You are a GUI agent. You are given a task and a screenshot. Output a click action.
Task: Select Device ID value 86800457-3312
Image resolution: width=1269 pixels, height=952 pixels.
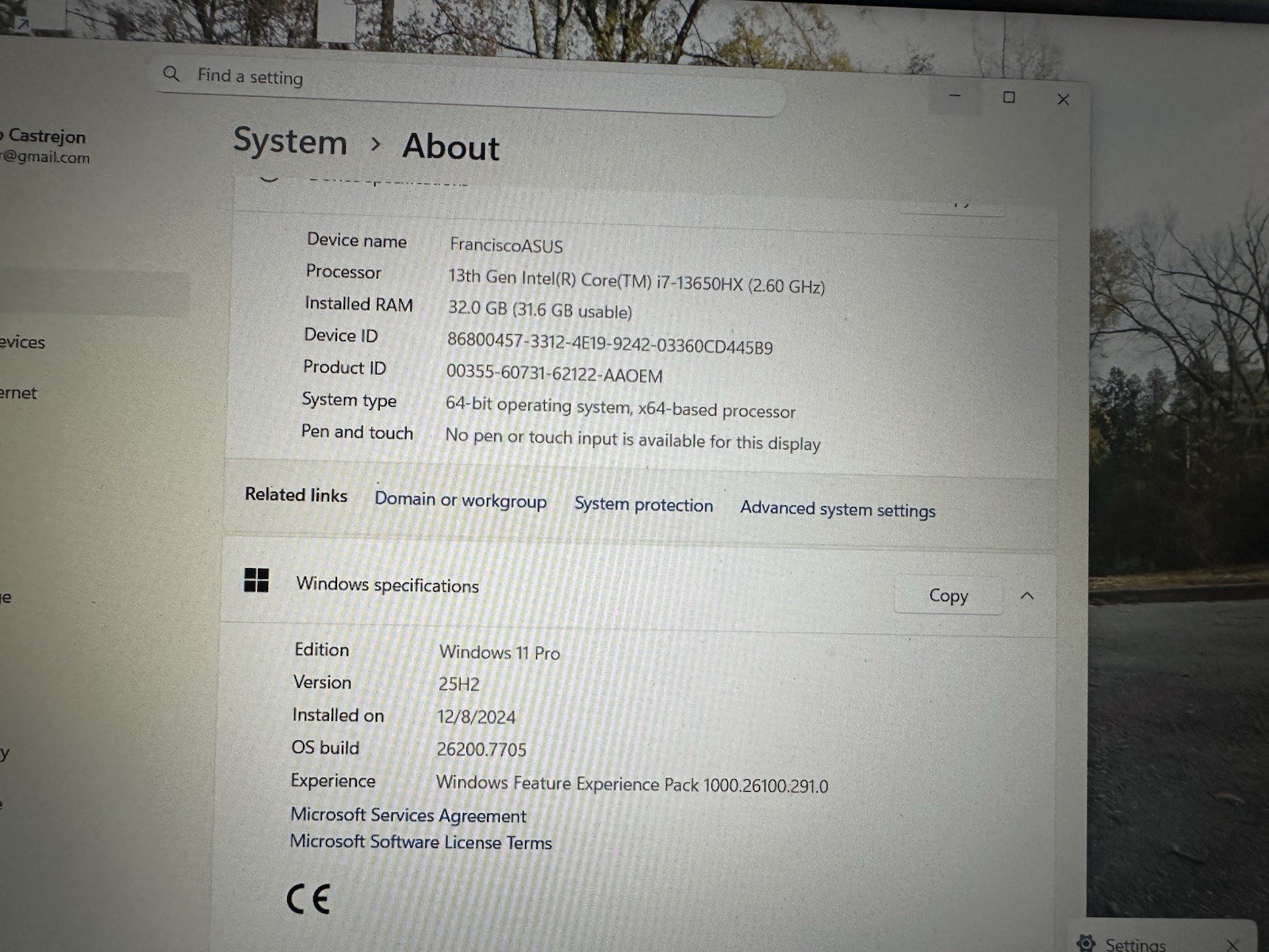(609, 343)
